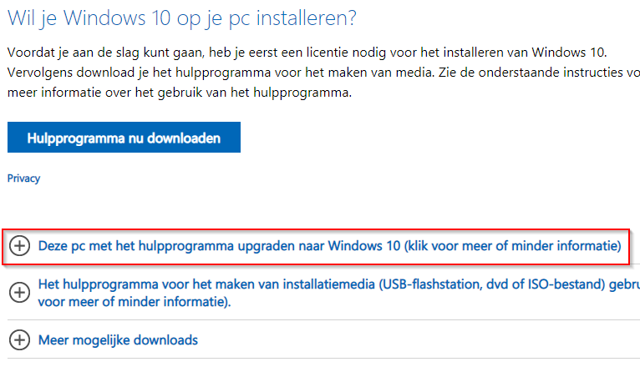The width and height of the screenshot is (640, 387).
Task: Open the Privacy link
Action: click(x=23, y=178)
